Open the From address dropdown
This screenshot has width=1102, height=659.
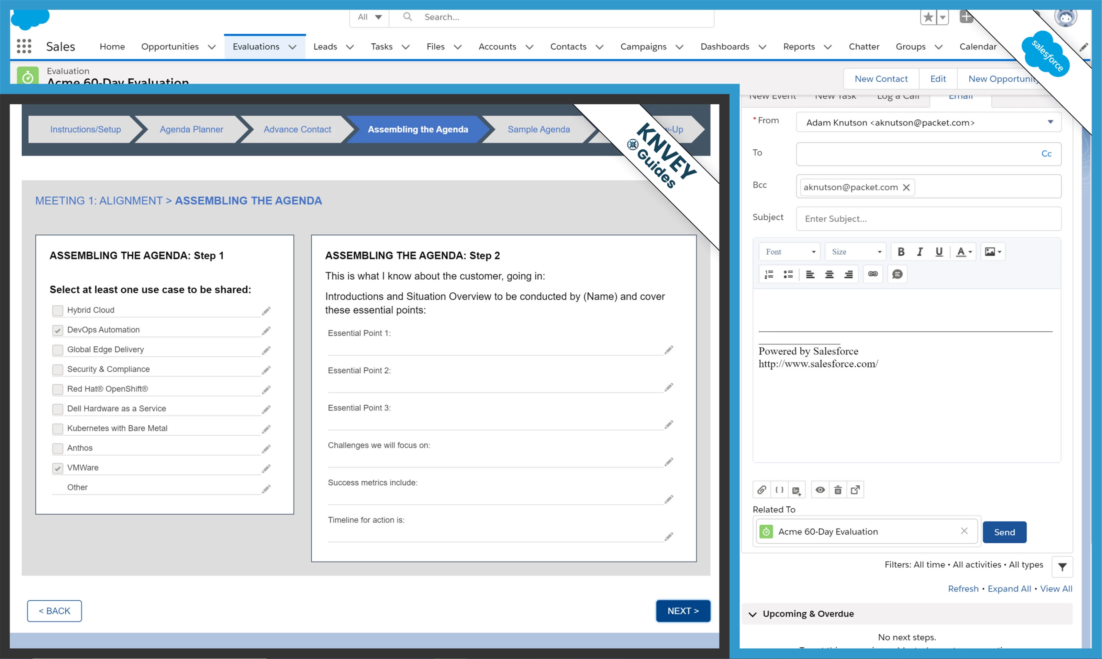coord(928,123)
